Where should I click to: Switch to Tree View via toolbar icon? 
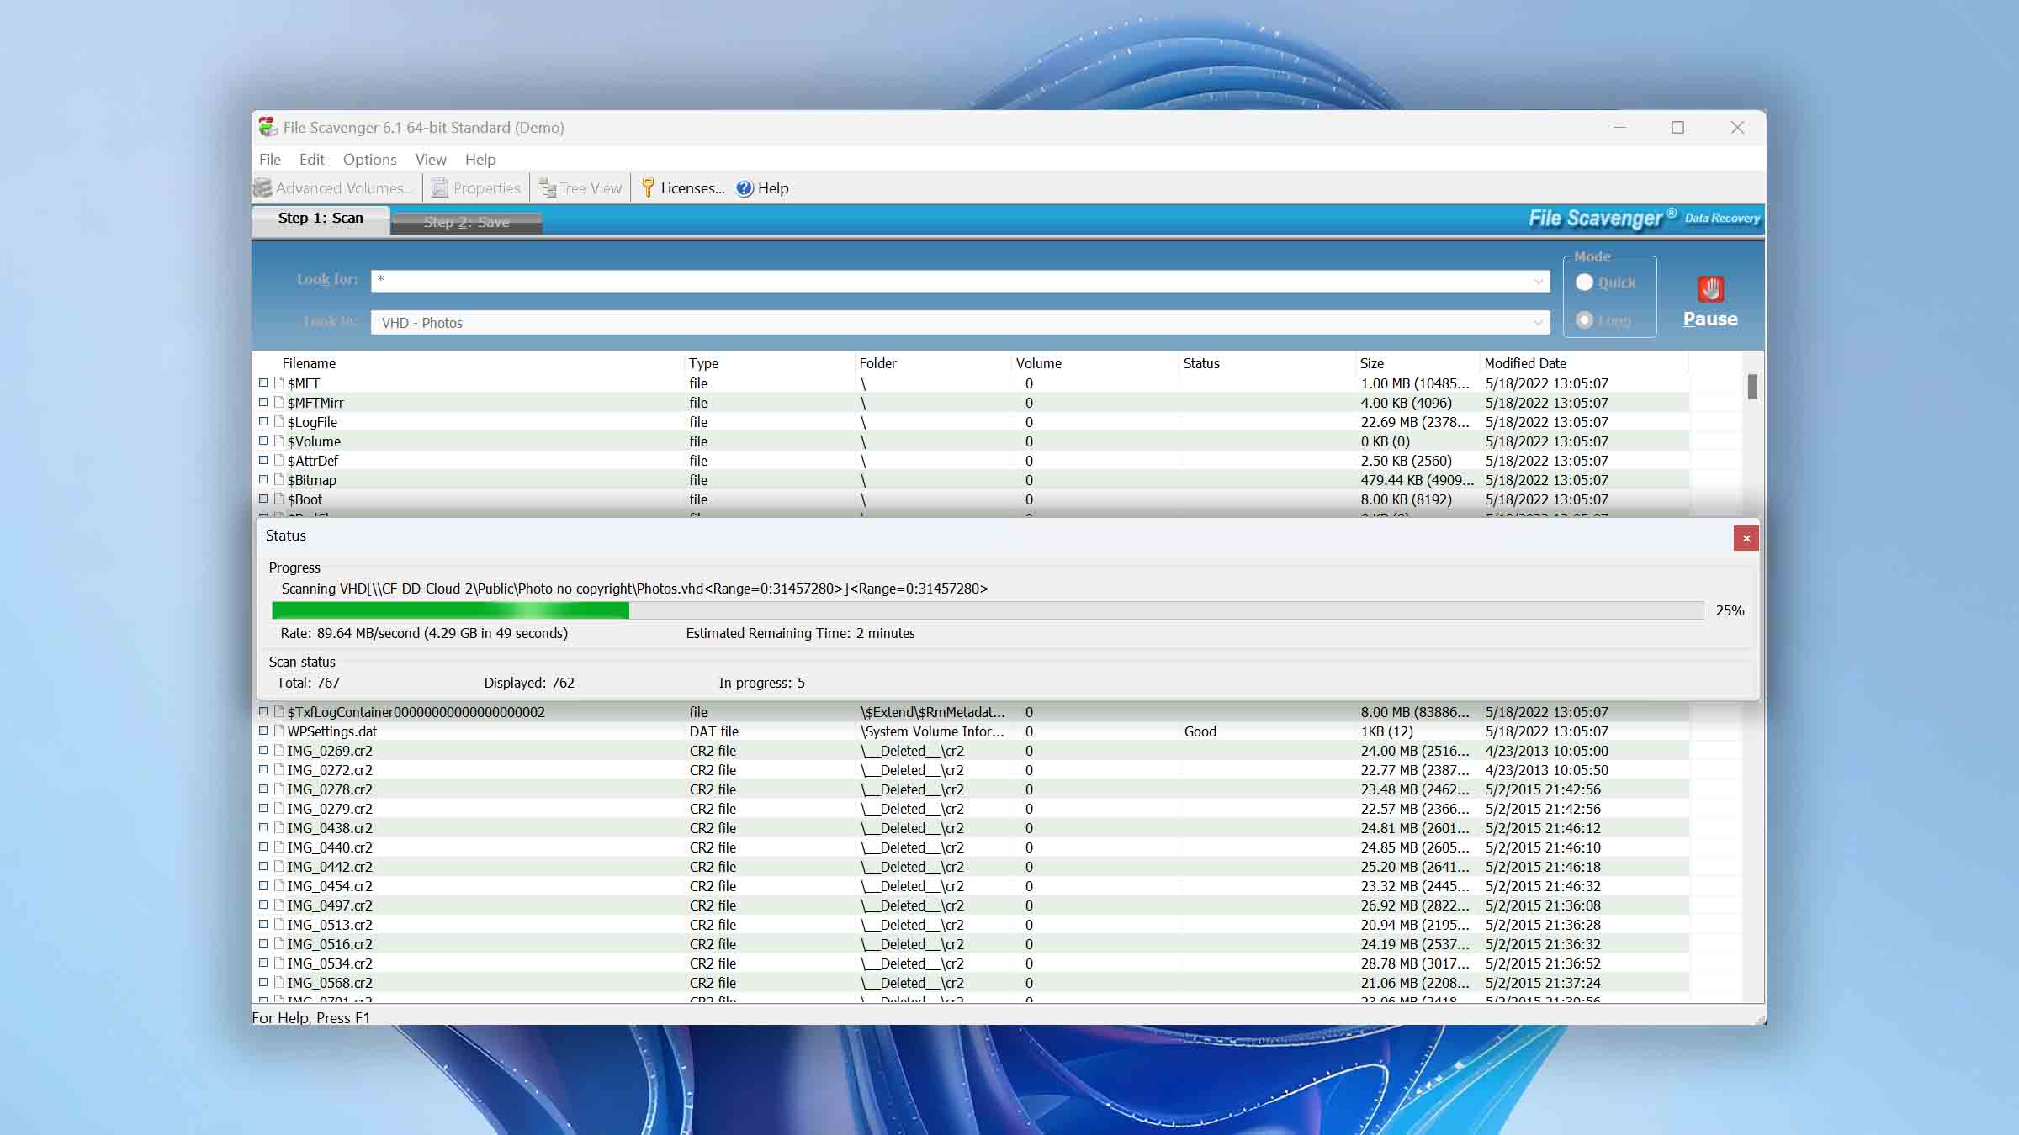point(548,188)
